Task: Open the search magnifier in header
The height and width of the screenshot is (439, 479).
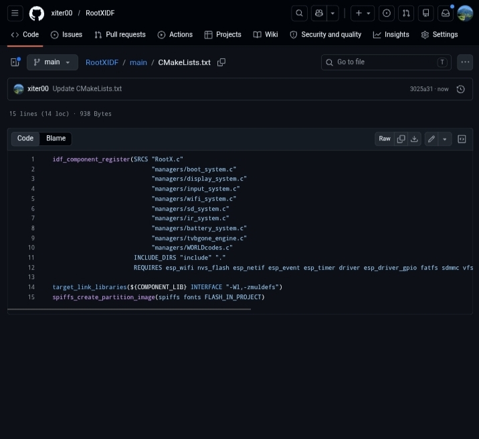Action: click(x=300, y=13)
